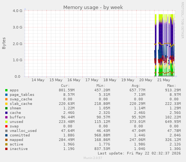Click the '16 May' date label
186x162 pixels.
(x=74, y=80)
